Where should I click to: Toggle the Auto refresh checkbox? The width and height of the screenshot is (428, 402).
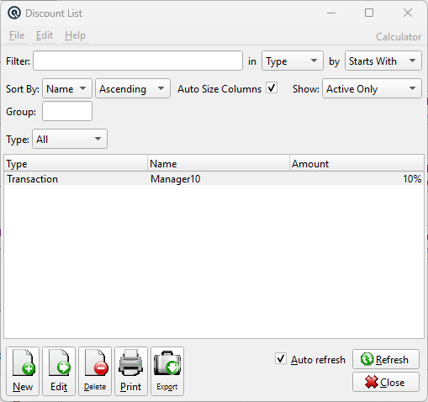281,359
